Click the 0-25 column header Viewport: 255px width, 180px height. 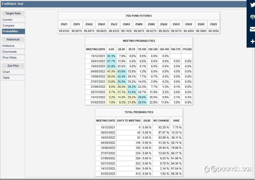pyautogui.click(x=112, y=49)
